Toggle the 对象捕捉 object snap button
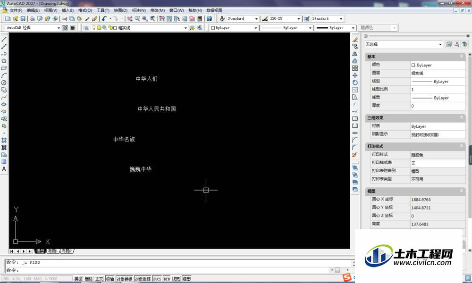Viewport: 472px width, 283px height. click(124, 279)
